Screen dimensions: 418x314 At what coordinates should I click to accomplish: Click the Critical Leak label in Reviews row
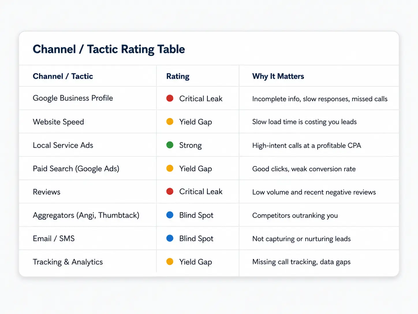coord(201,192)
